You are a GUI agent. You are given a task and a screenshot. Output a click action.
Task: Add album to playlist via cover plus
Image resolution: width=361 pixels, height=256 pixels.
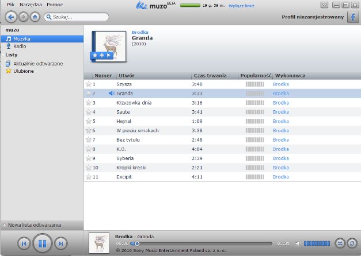tap(102, 55)
